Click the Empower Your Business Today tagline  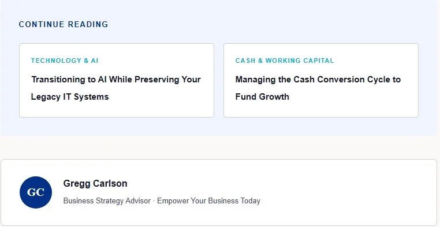tap(208, 201)
